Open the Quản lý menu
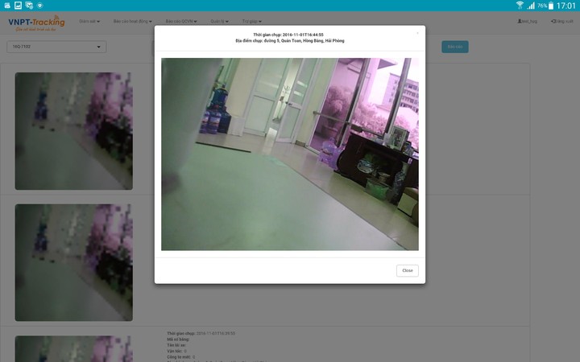This screenshot has width=580, height=362. 219,21
